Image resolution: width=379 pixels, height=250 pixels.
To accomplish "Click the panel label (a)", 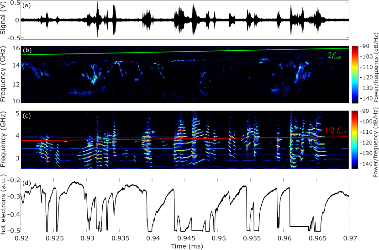I will tap(26, 6).
